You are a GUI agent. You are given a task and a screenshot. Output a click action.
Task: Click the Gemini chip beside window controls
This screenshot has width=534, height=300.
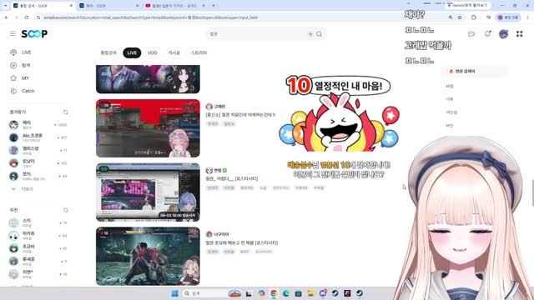coord(467,6)
